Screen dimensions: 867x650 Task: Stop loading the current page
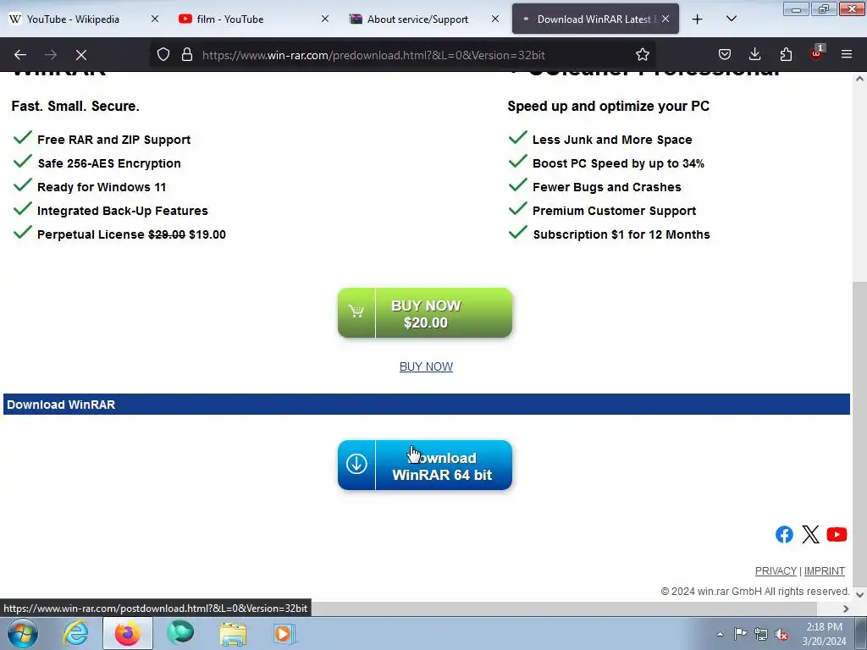81,55
